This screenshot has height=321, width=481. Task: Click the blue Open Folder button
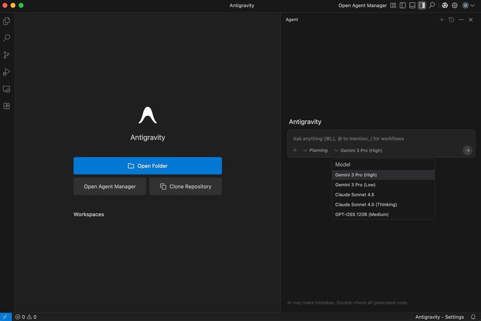pos(148,166)
